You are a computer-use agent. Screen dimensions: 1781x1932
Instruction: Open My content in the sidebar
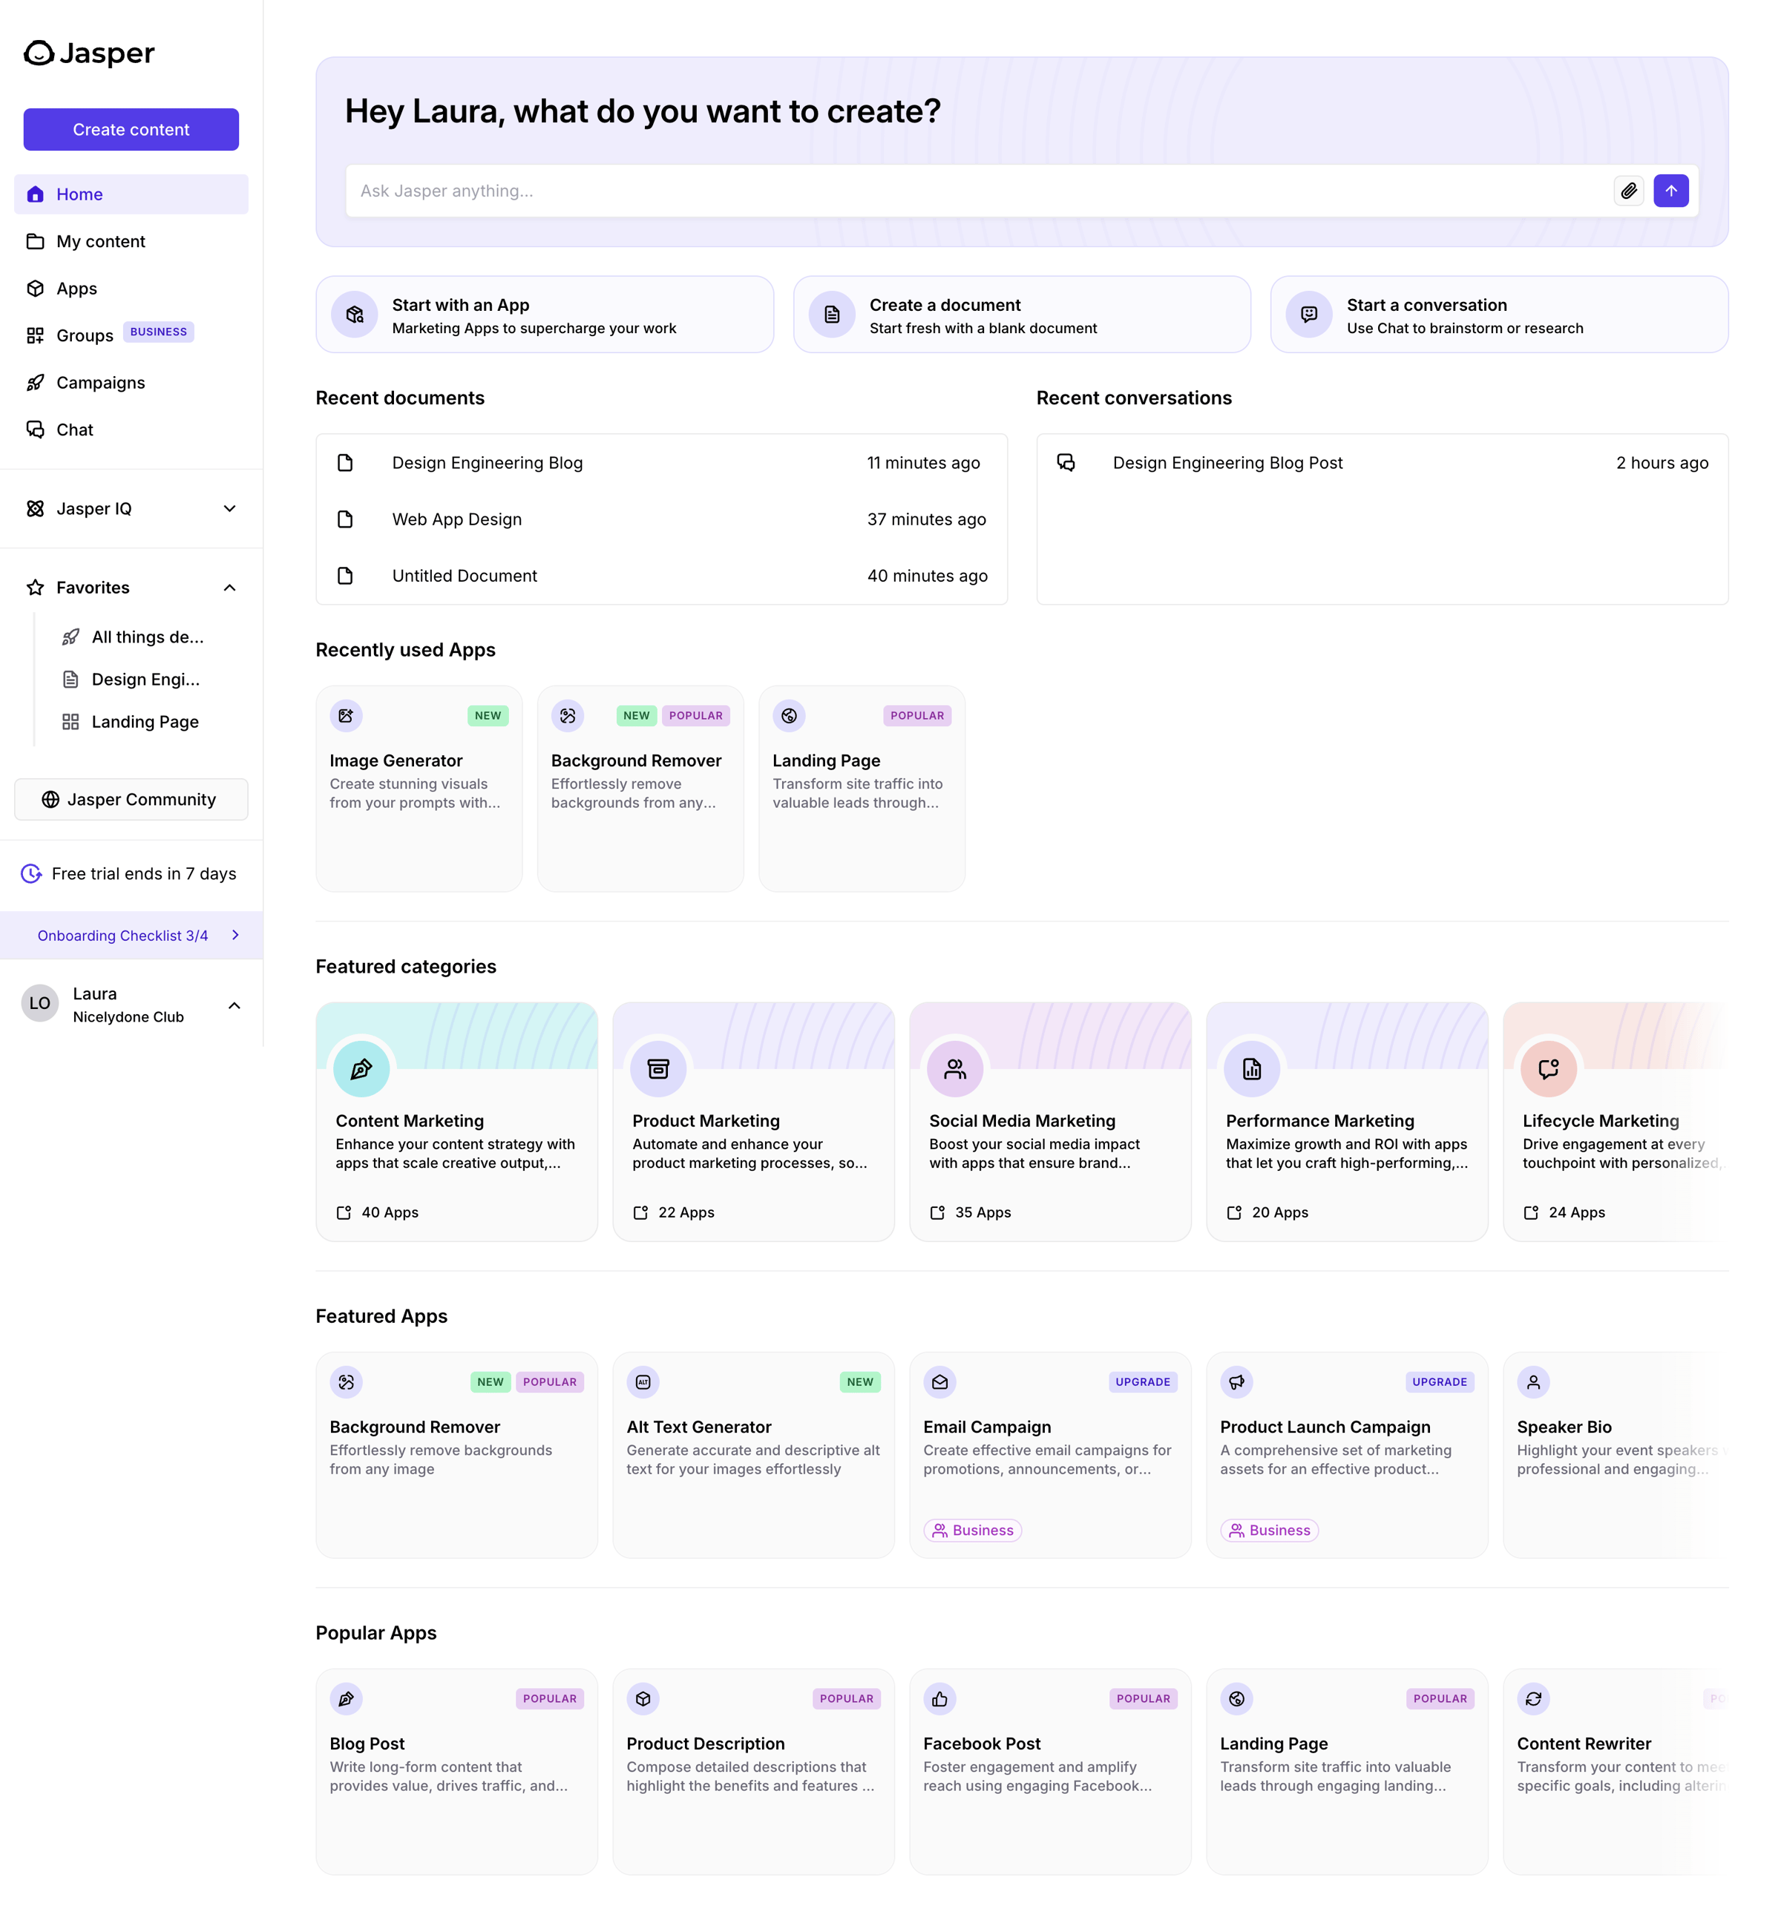131,242
